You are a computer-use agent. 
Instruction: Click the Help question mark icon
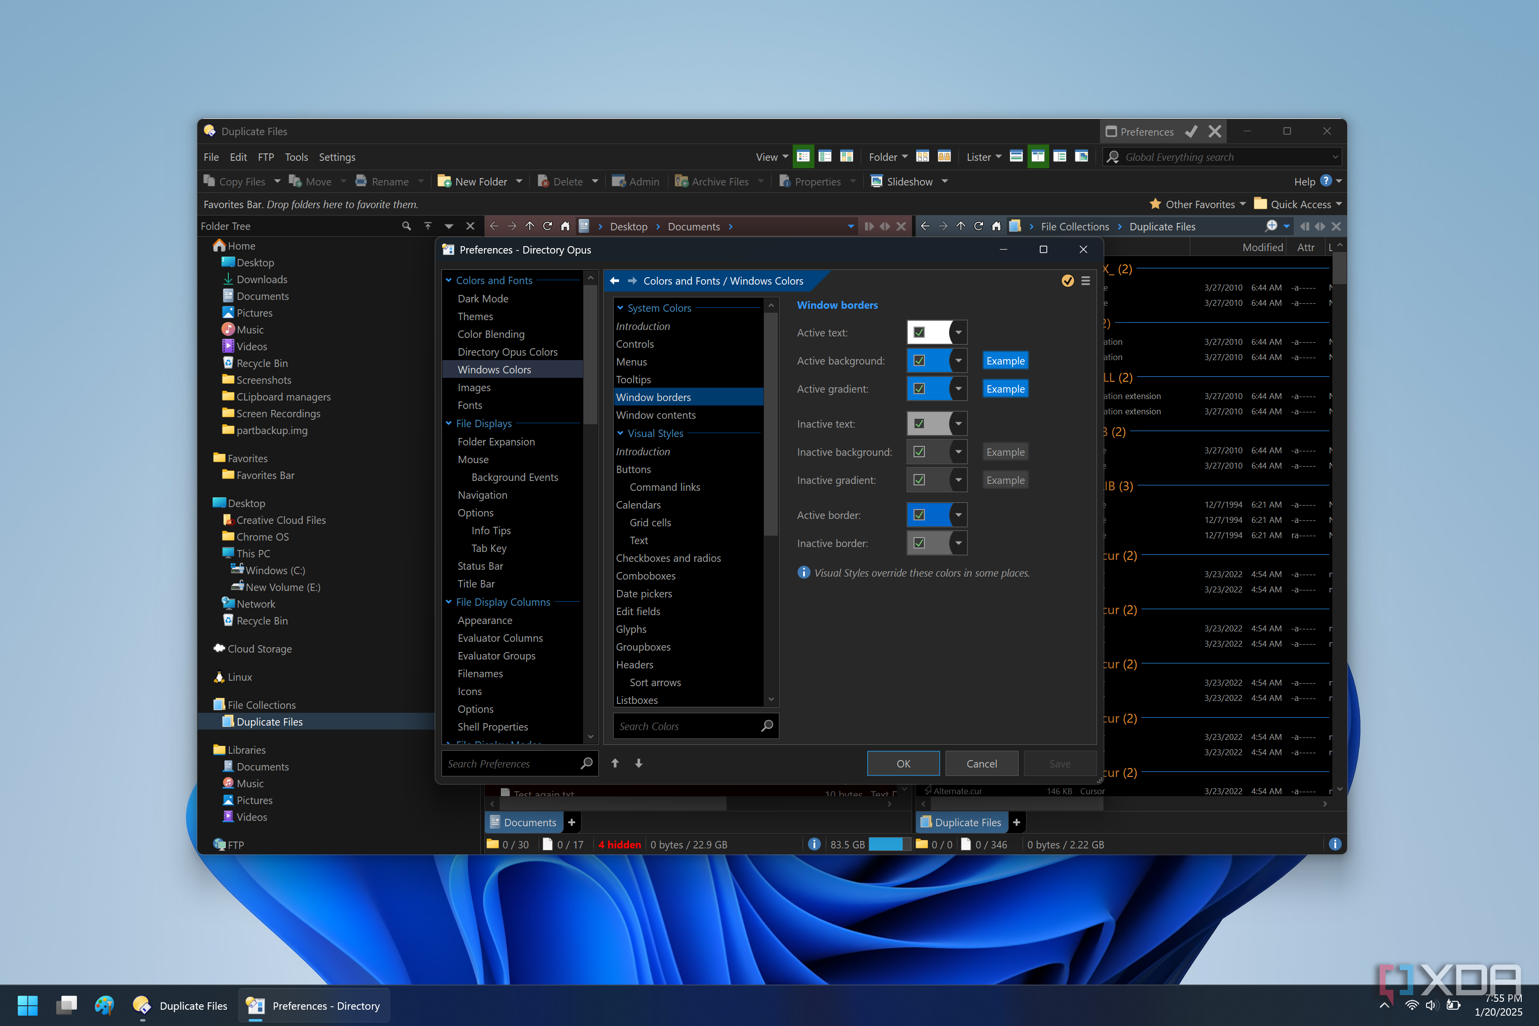pos(1326,181)
